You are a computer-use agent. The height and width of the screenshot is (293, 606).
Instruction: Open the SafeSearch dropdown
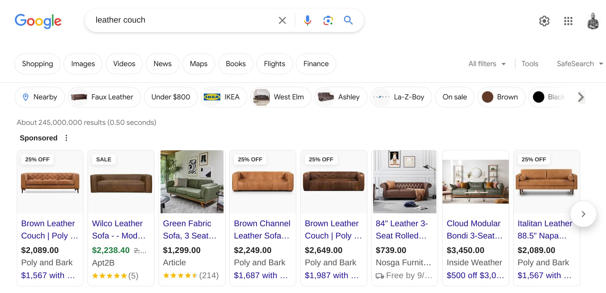(x=580, y=64)
